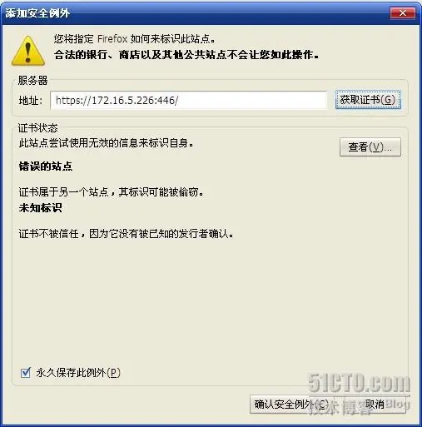Click the 获取证书(G) button
This screenshot has width=422, height=427.
[368, 100]
